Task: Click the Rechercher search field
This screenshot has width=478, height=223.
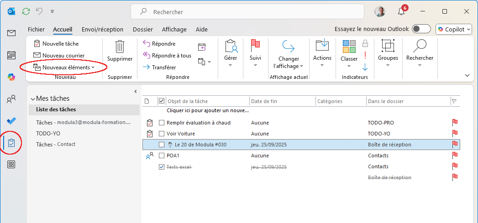Action: [x=247, y=12]
